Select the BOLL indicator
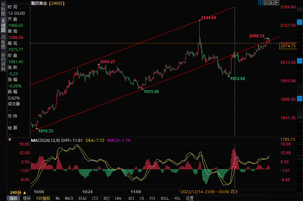 (165, 198)
